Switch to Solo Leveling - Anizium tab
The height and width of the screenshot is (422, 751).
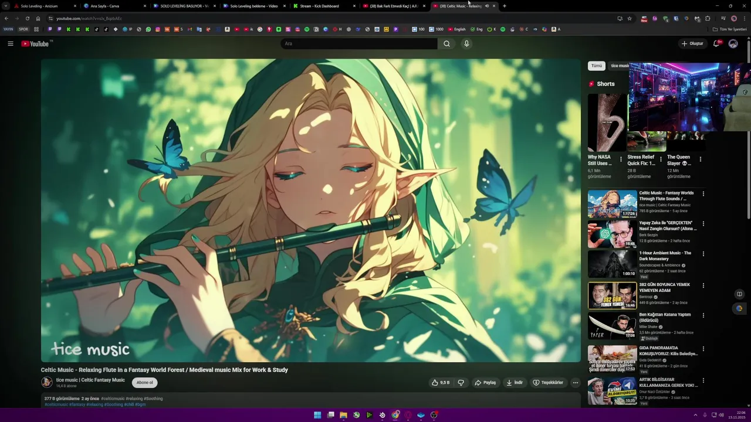coord(44,6)
